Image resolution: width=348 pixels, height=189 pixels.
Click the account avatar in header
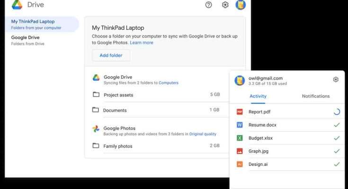click(x=241, y=5)
